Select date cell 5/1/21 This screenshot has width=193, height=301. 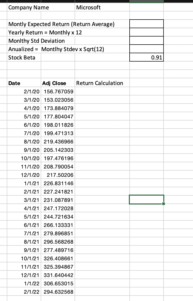tap(24, 217)
